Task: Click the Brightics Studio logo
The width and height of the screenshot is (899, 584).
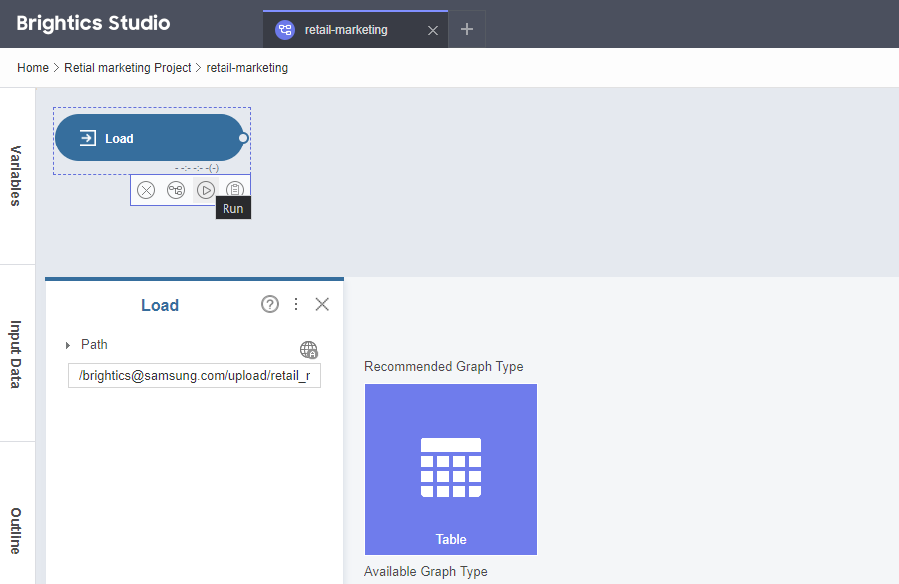Action: (93, 23)
